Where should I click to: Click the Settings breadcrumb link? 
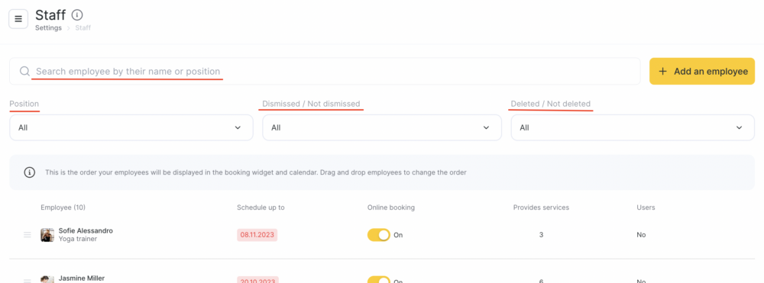48,27
